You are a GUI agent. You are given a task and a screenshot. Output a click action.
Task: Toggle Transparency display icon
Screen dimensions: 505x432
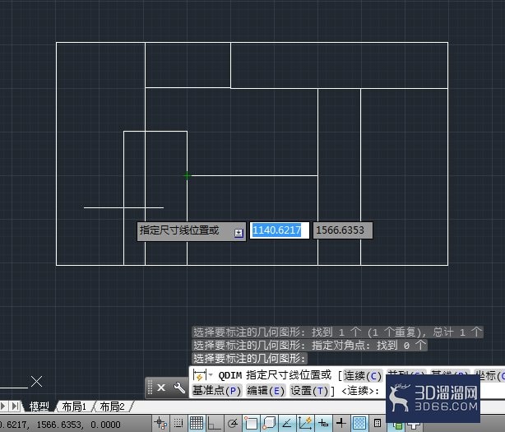tap(359, 423)
